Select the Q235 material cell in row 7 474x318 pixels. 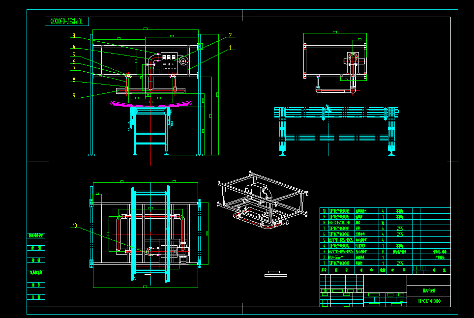point(400,228)
